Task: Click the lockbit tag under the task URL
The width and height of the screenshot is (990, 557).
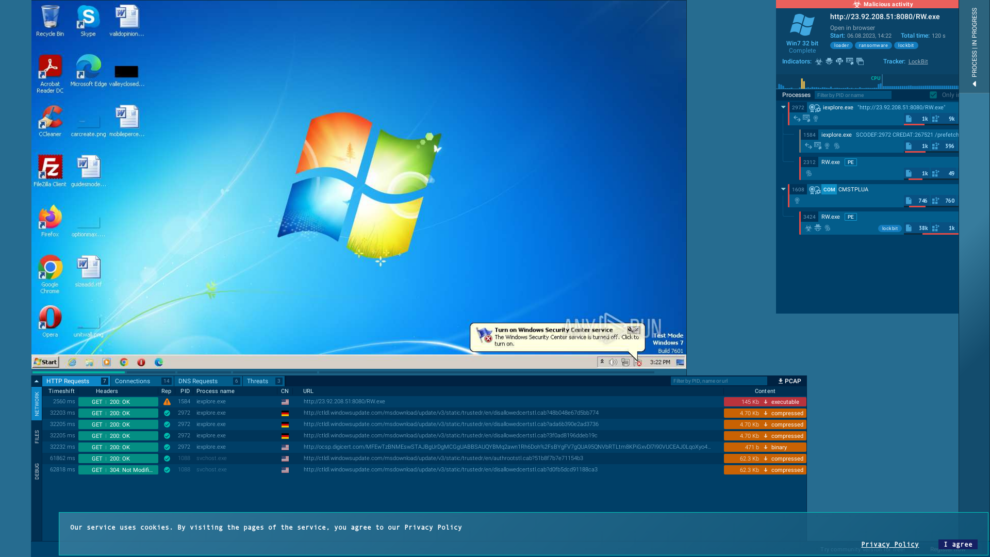Action: pos(905,45)
